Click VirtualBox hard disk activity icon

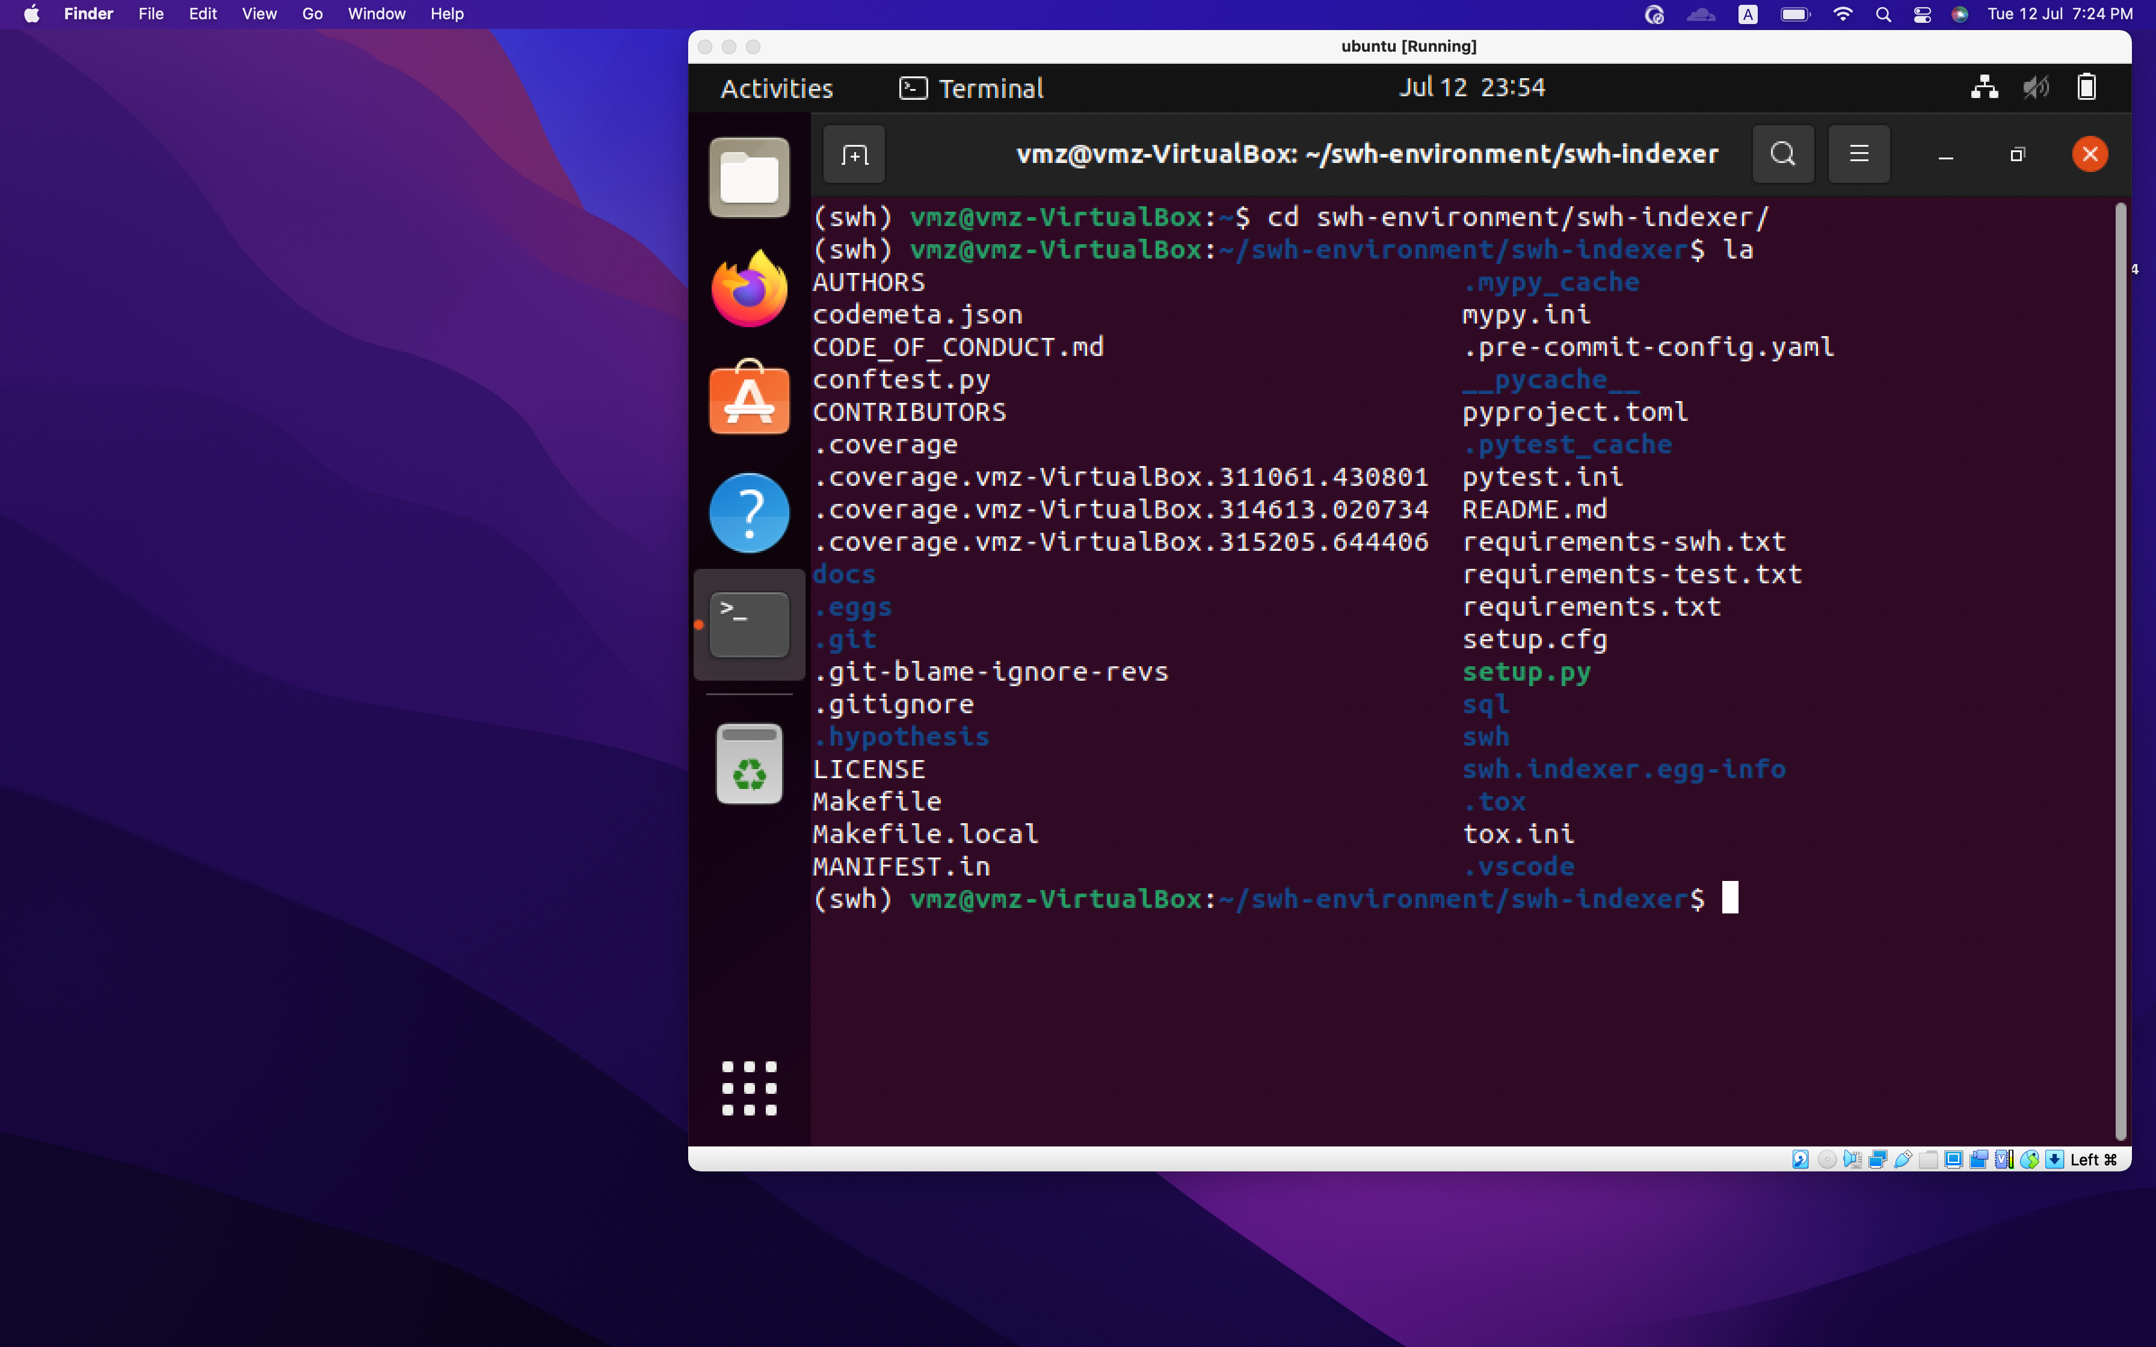1800,1159
